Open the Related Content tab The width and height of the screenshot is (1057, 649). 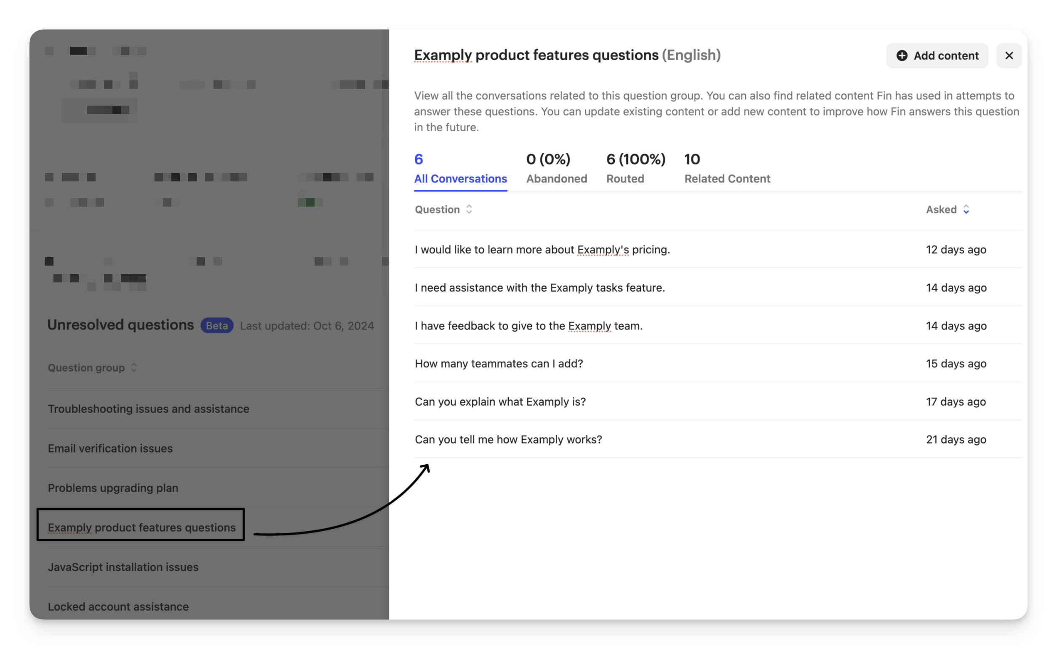point(727,170)
